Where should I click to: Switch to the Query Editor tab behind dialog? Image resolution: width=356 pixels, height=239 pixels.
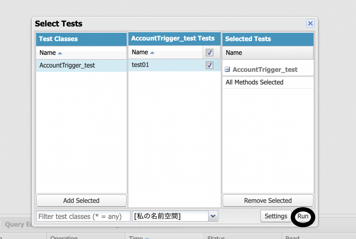19,224
